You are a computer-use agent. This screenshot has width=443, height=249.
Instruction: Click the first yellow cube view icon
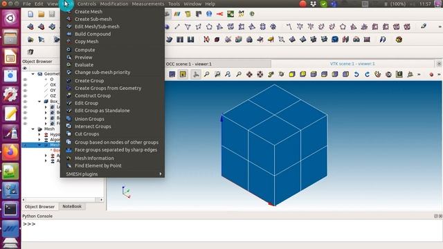pyautogui.click(x=292, y=74)
